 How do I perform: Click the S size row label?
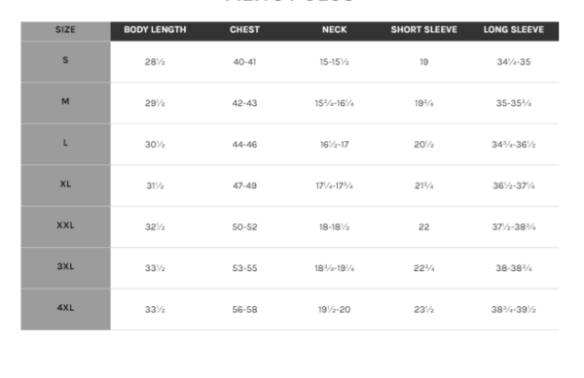point(65,60)
